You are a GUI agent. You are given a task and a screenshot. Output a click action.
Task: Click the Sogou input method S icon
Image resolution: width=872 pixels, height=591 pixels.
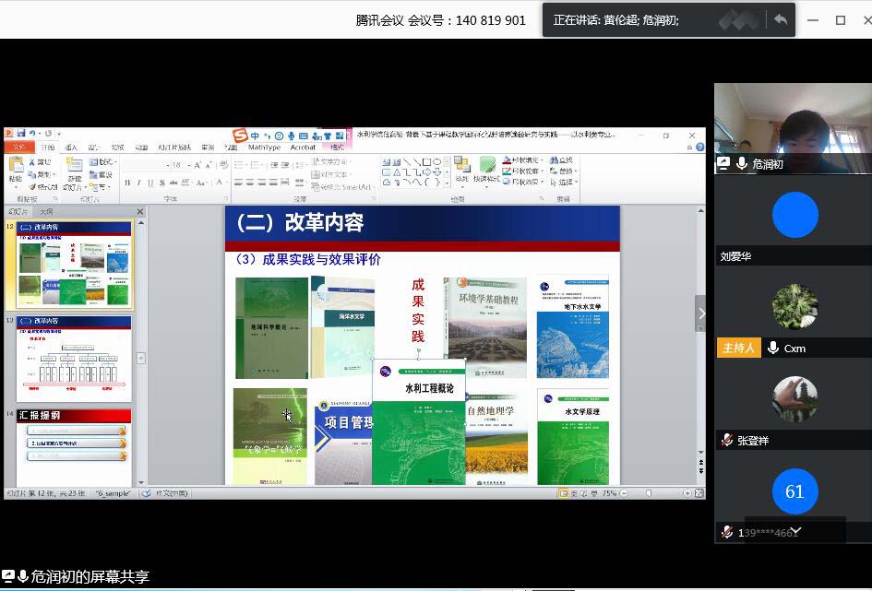(239, 136)
